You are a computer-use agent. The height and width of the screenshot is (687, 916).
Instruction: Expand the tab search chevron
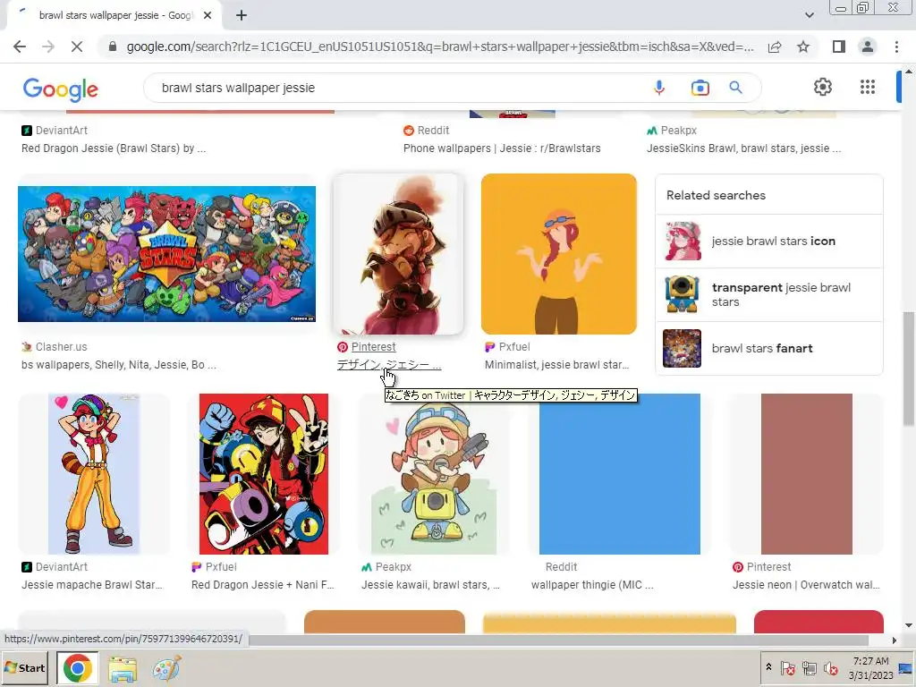click(809, 15)
